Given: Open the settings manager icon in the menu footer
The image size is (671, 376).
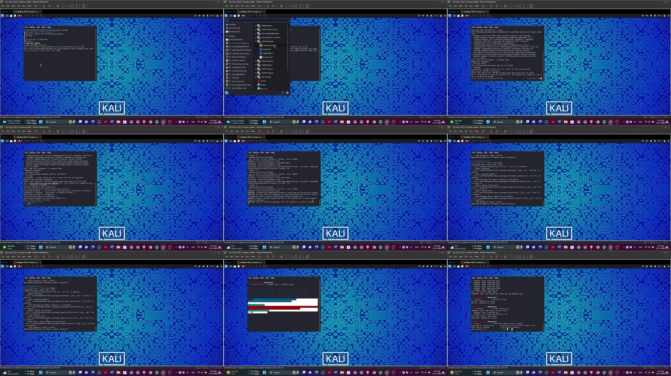Looking at the screenshot, I should [x=283, y=93].
